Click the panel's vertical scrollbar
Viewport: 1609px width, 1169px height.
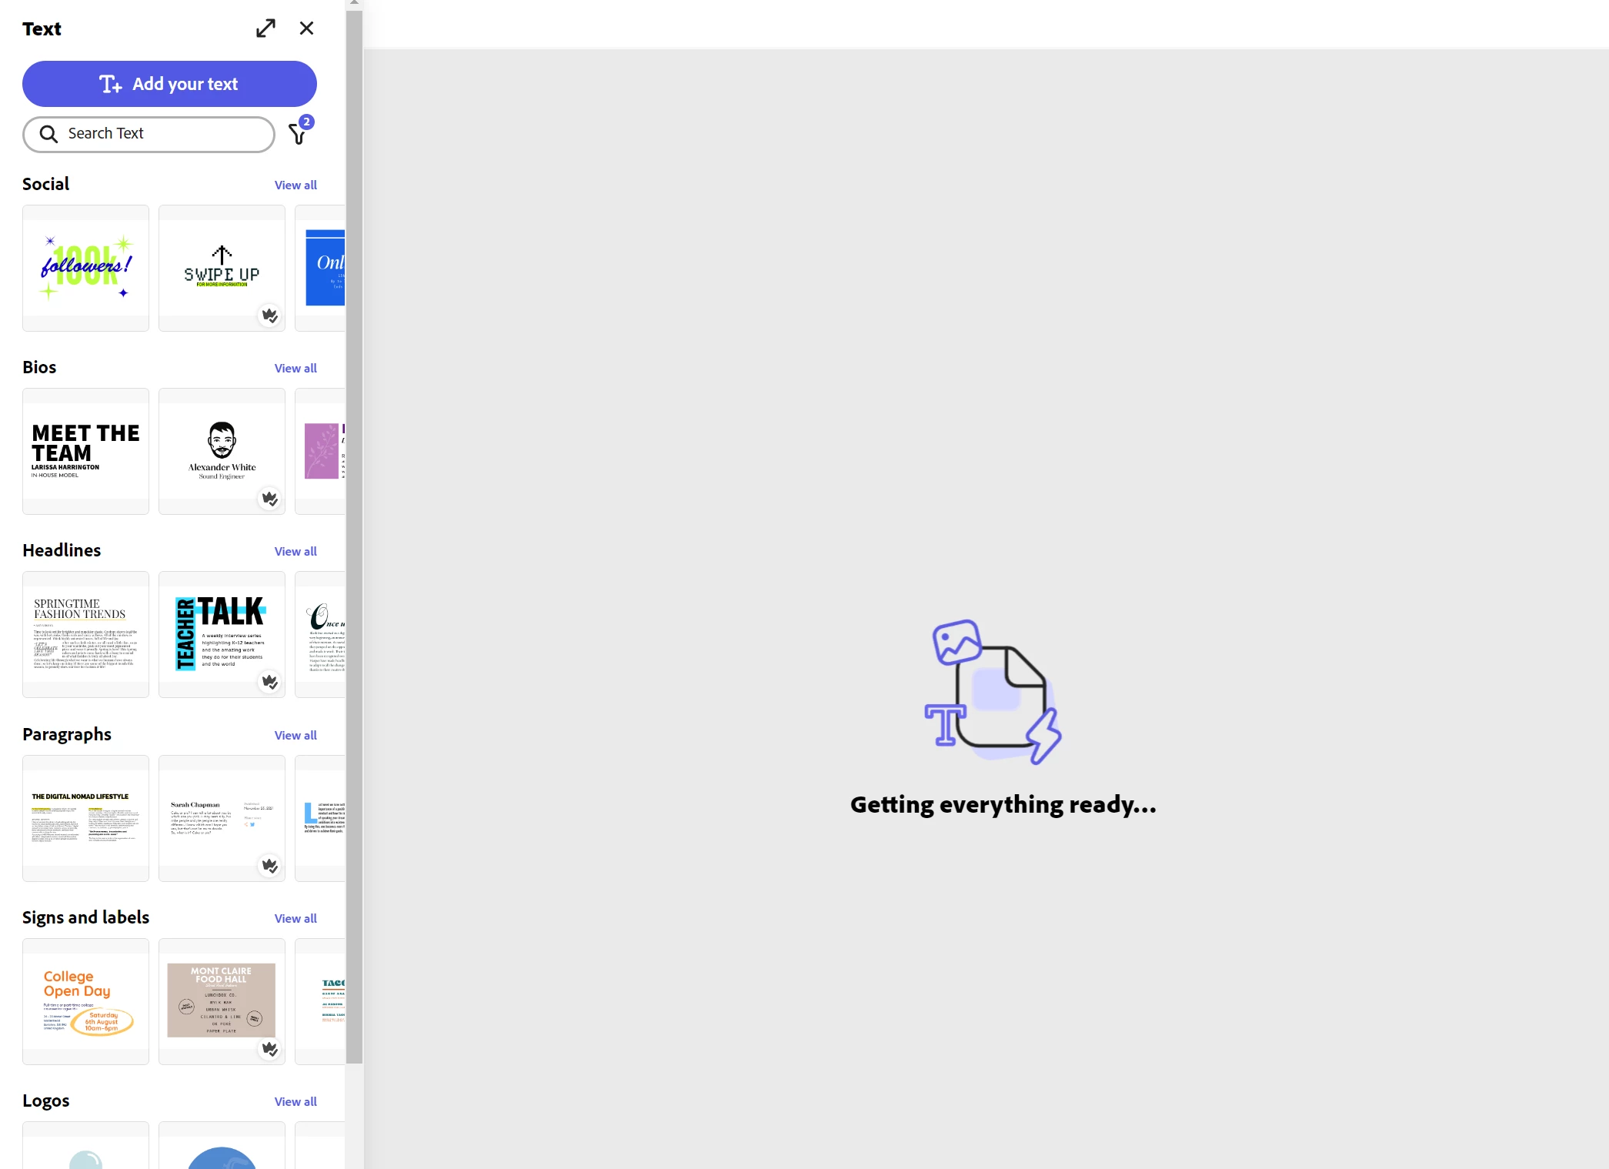pos(354,539)
